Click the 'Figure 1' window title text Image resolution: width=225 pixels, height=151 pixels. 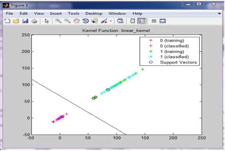click(x=19, y=5)
